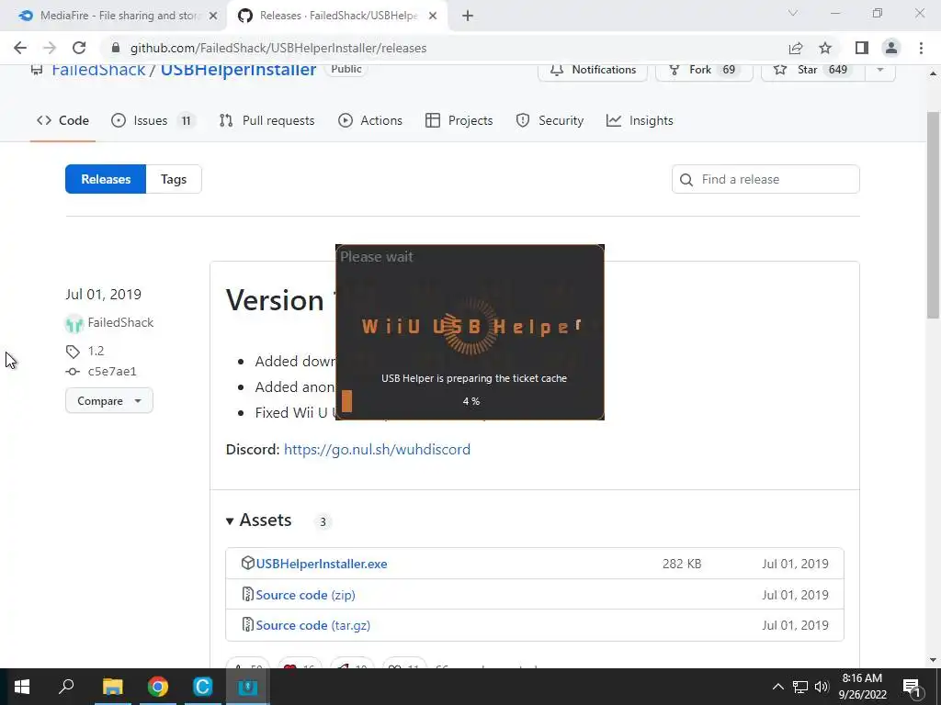Viewport: 941px width, 705px height.
Task: Star the repository
Action: click(x=812, y=70)
